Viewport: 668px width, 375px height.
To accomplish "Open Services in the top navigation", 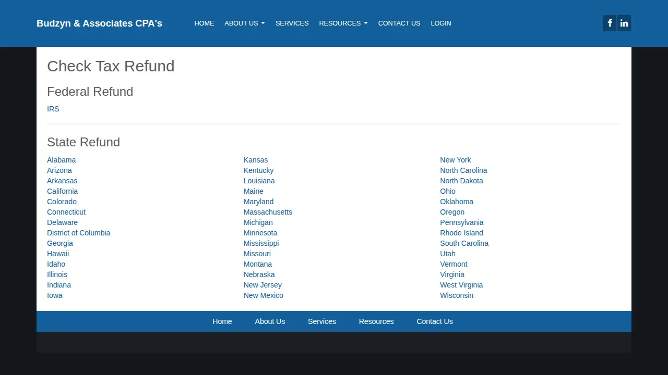I will click(x=292, y=23).
